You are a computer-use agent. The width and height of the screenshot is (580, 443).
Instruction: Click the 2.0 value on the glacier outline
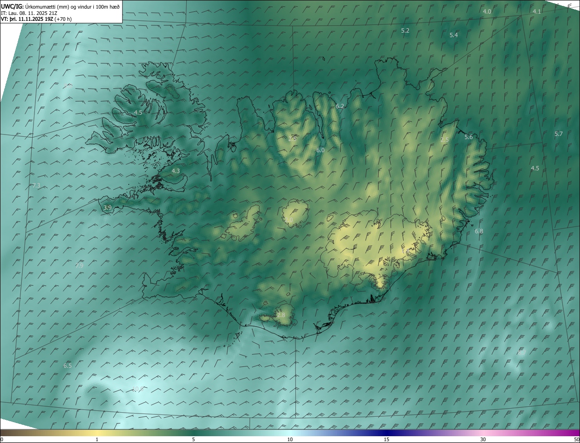tap(289, 220)
